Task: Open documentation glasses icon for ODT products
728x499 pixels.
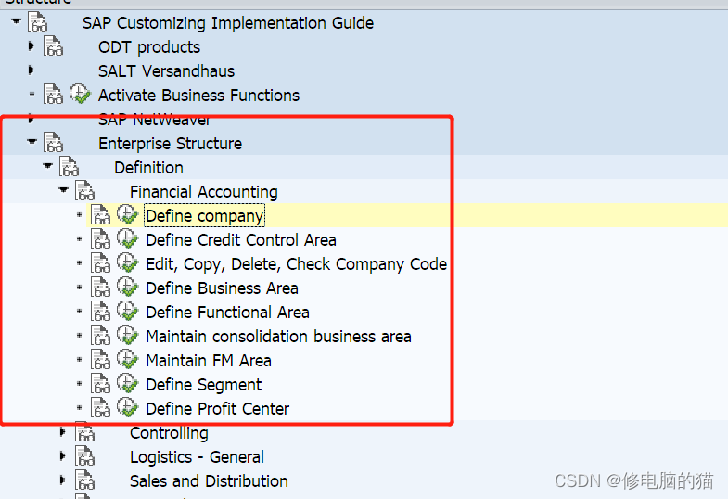Action: (54, 46)
